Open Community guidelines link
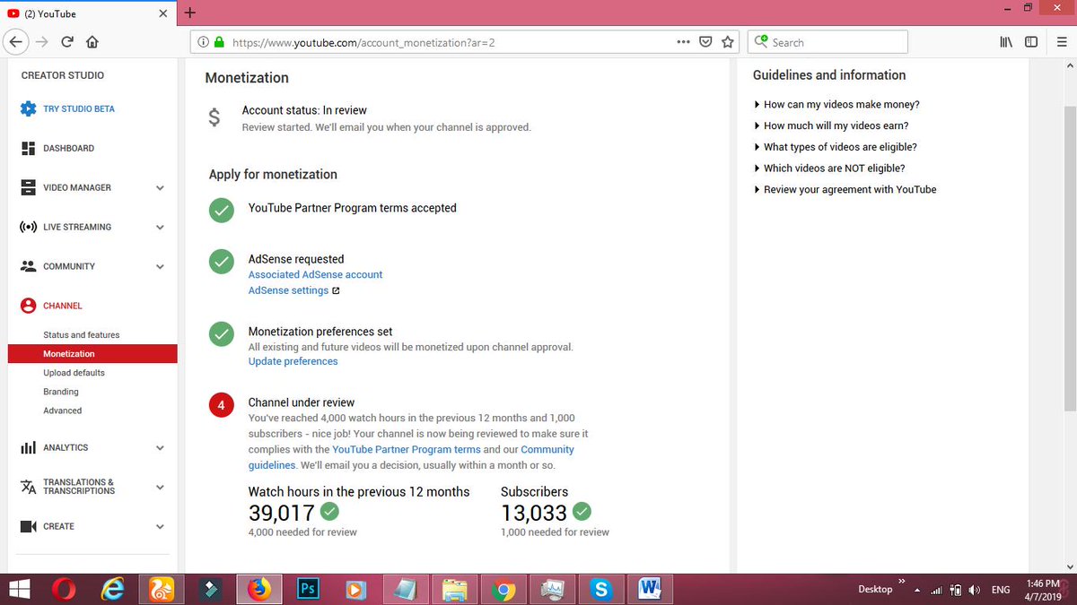The width and height of the screenshot is (1077, 605). (x=411, y=457)
